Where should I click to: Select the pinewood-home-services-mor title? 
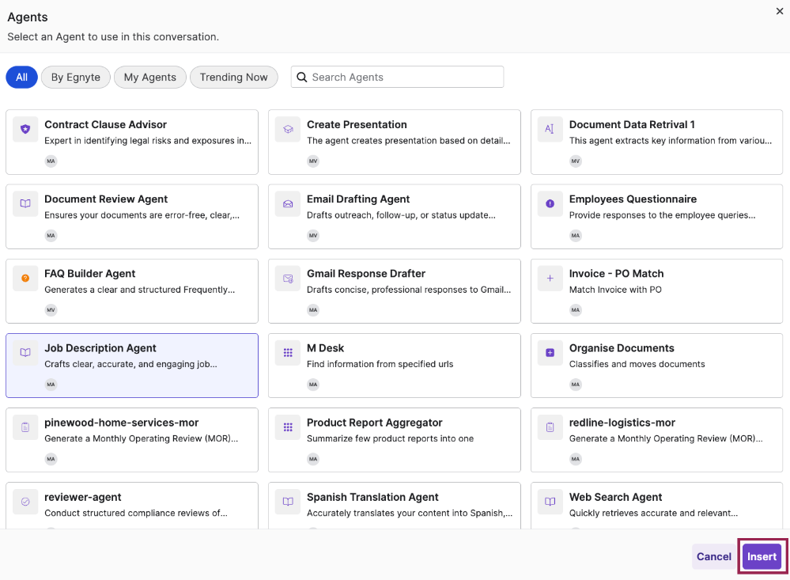pyautogui.click(x=122, y=423)
